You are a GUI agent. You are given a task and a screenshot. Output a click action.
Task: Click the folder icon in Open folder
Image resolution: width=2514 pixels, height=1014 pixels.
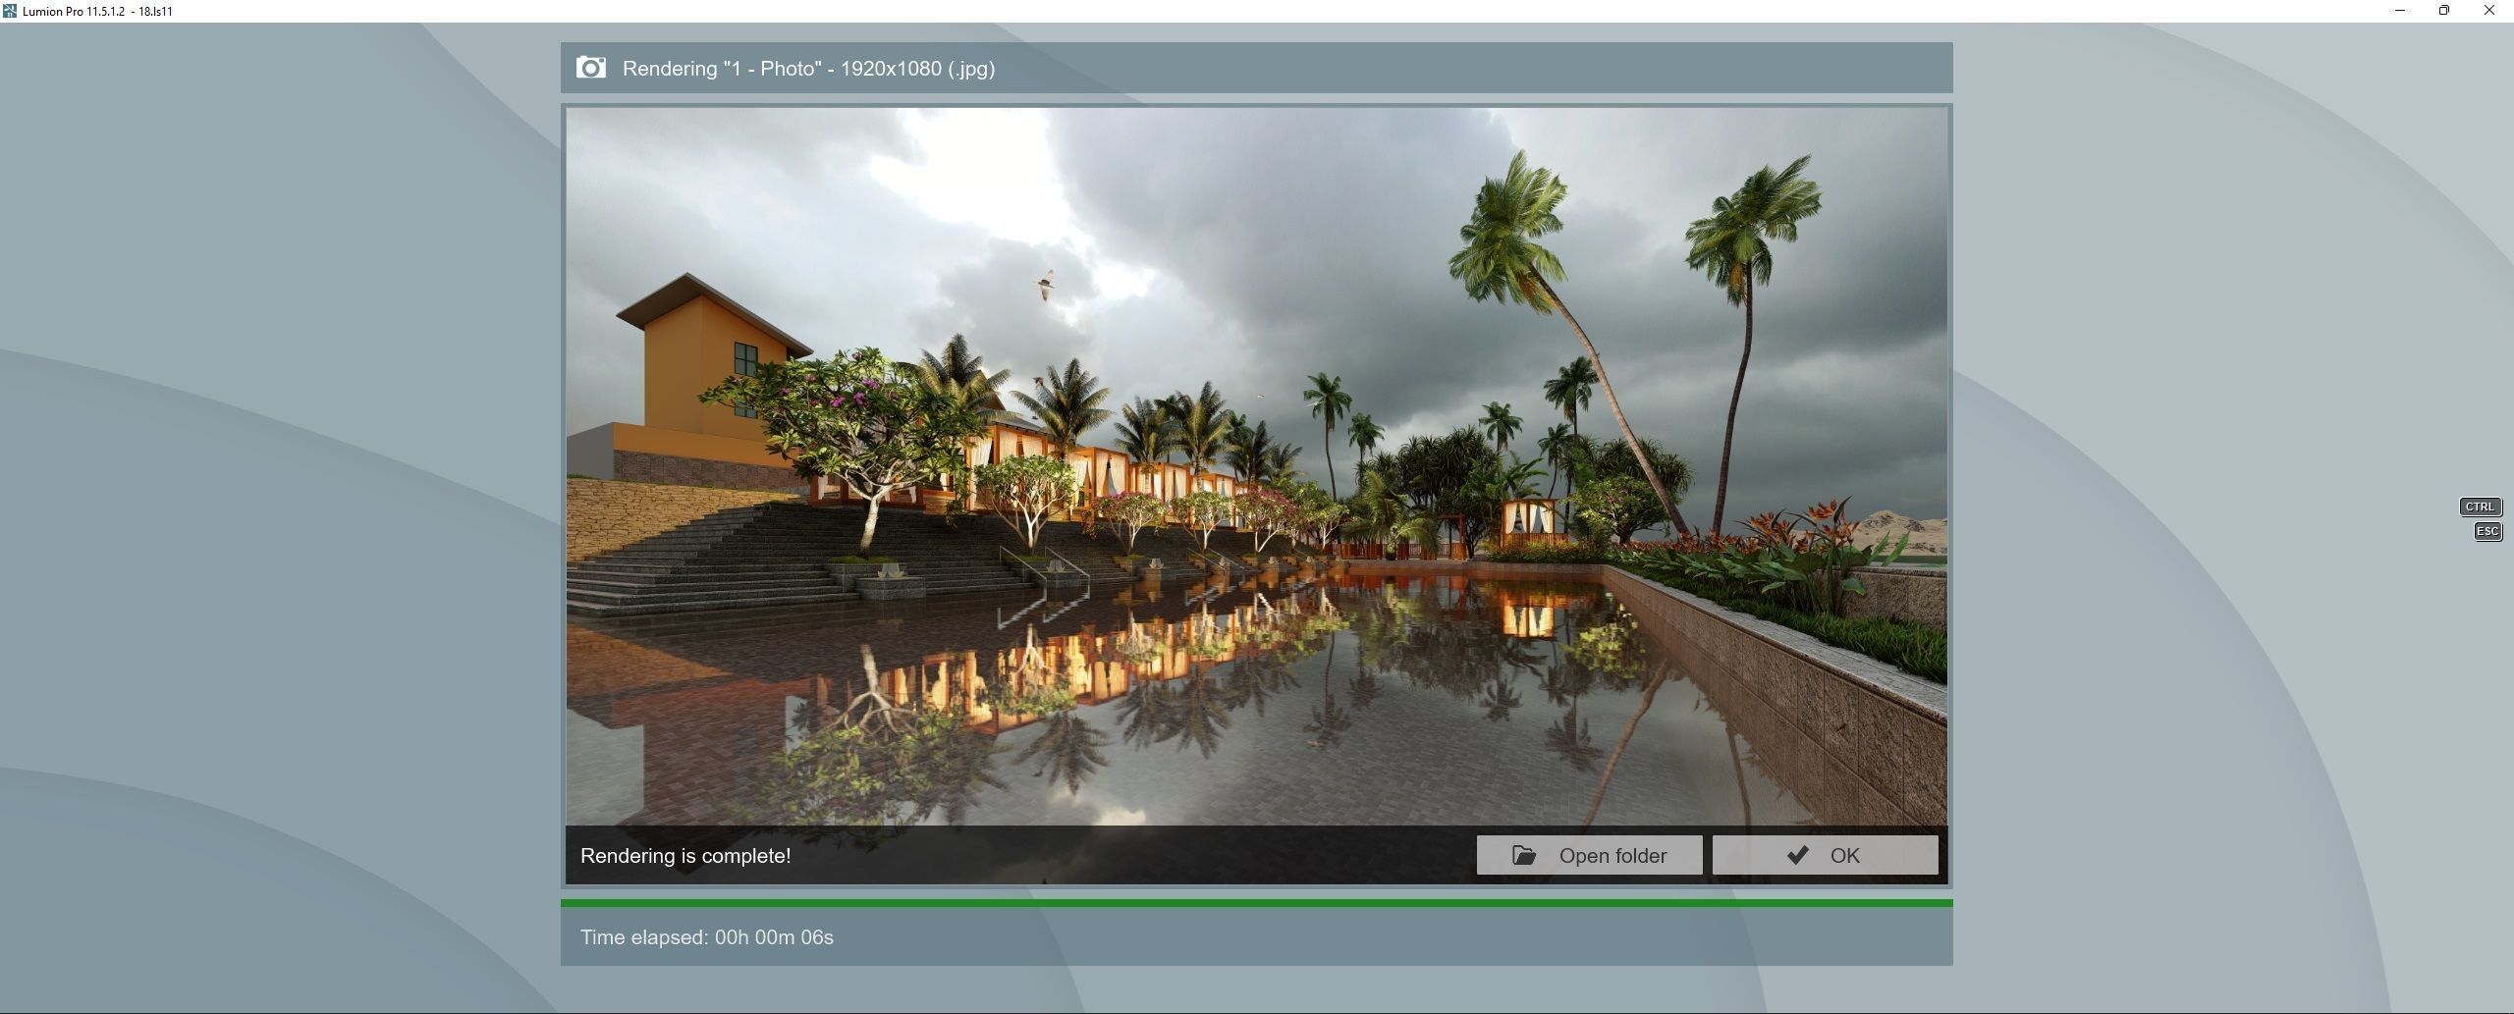tap(1524, 855)
